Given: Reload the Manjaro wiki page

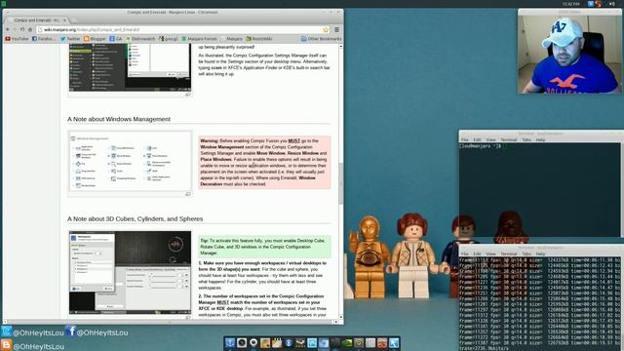Looking at the screenshot, I should tap(22, 29).
